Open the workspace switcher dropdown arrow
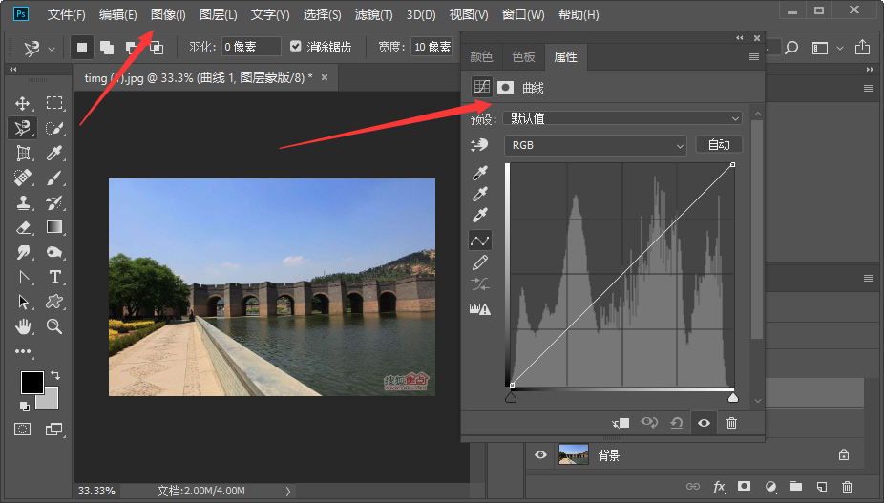Image resolution: width=884 pixels, height=503 pixels. (x=840, y=48)
